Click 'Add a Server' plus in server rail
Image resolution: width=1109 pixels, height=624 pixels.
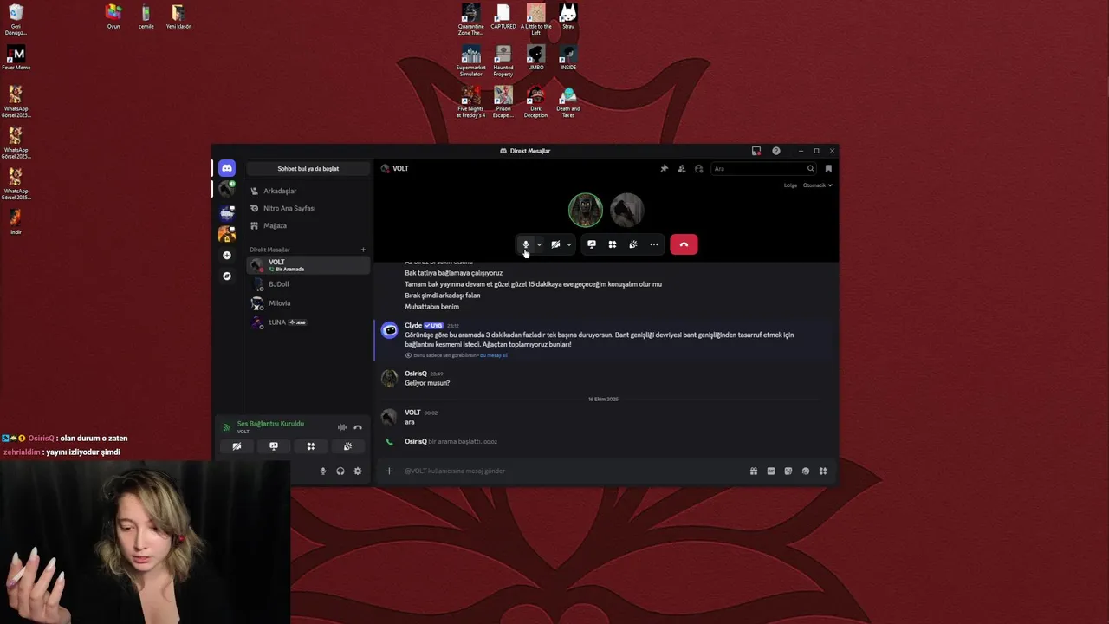[227, 255]
